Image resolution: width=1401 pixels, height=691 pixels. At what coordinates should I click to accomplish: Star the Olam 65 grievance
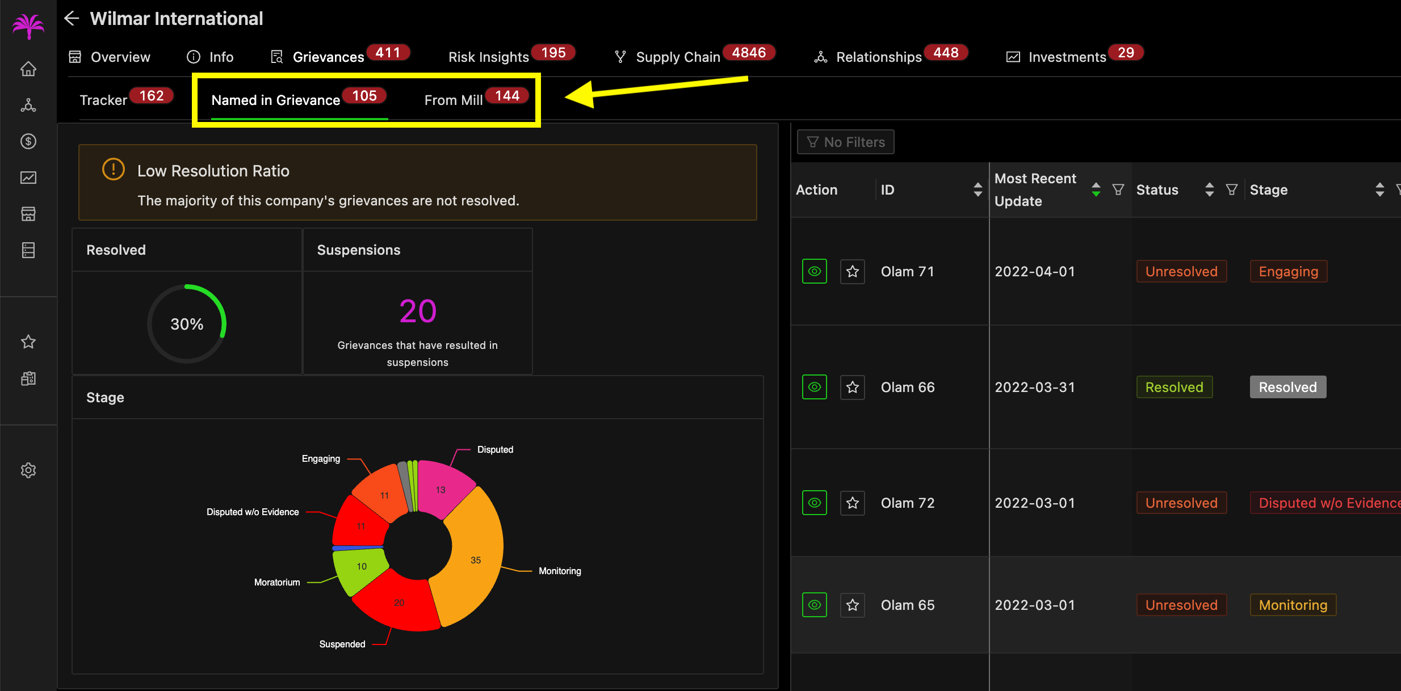coord(853,605)
